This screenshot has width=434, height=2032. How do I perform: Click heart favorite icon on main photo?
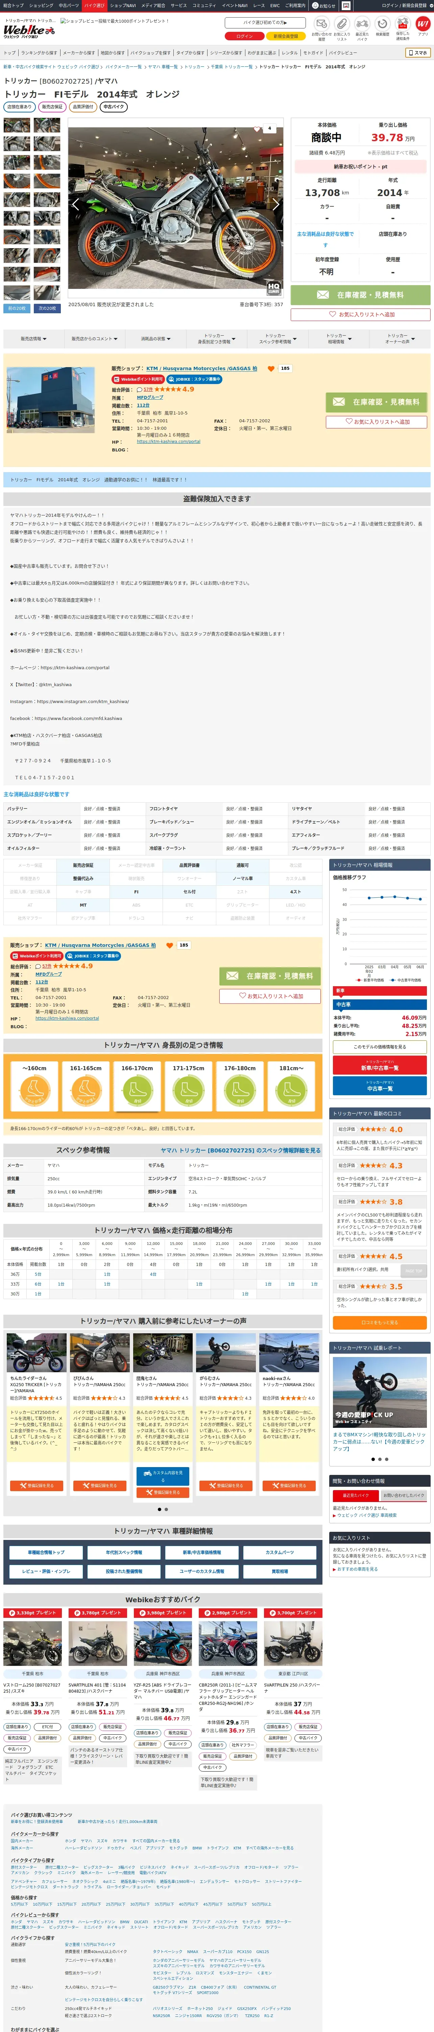(x=257, y=129)
